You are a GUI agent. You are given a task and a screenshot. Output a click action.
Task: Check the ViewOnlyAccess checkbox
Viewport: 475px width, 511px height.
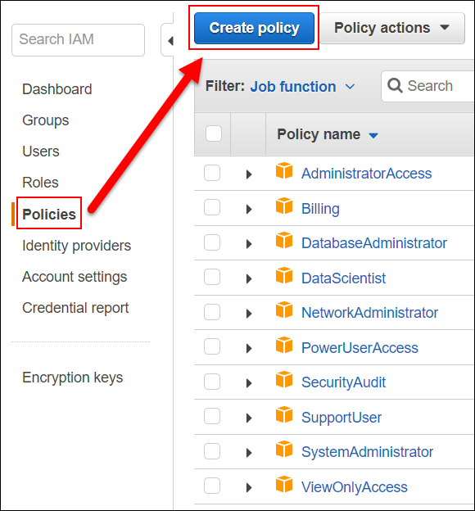coord(212,486)
